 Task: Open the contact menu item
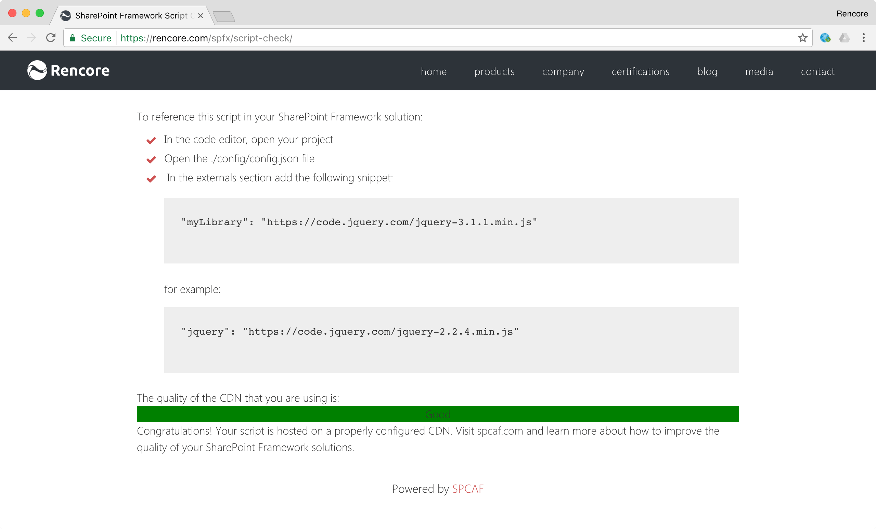pyautogui.click(x=817, y=72)
